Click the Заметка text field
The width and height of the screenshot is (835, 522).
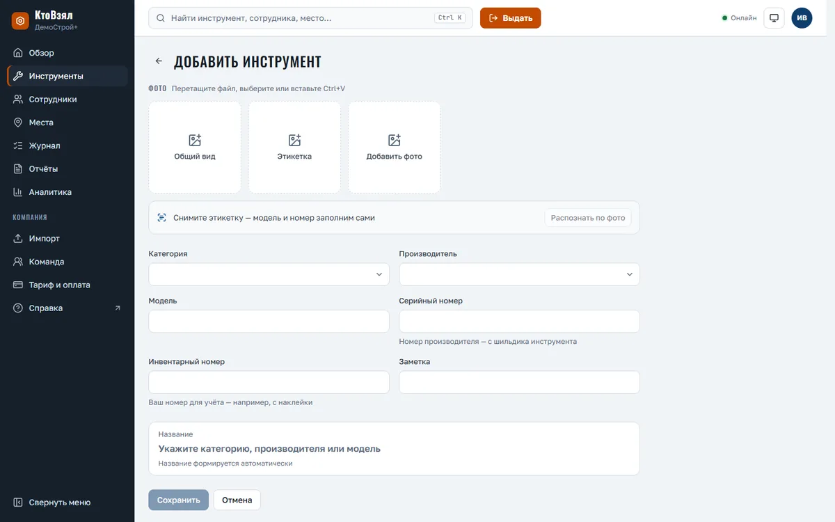tap(519, 382)
